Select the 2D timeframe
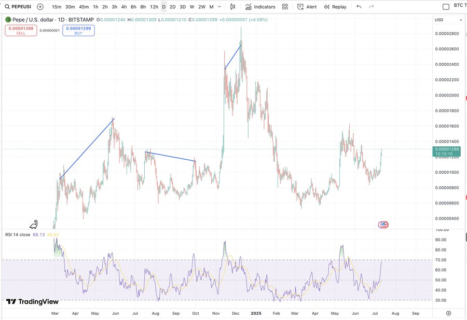 coord(173,7)
